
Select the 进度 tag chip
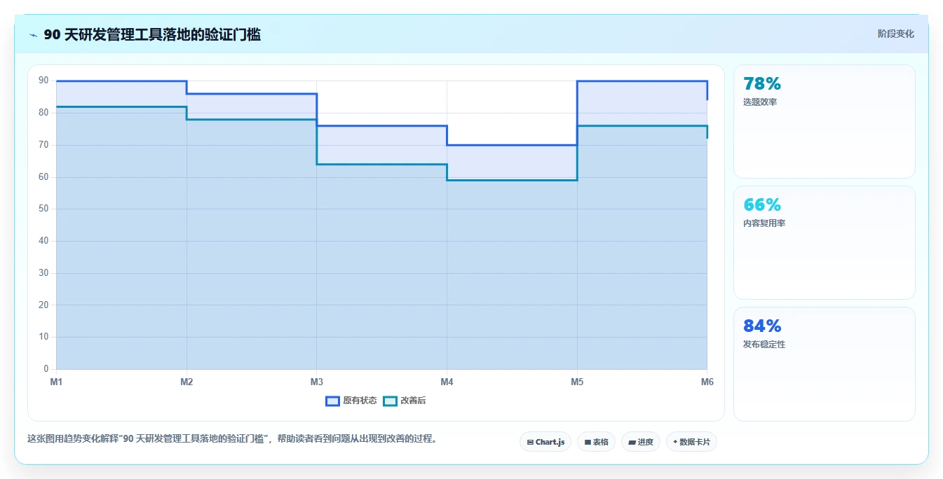641,442
